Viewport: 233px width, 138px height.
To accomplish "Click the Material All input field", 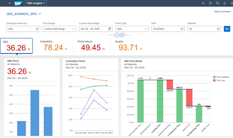I will pos(204,29).
